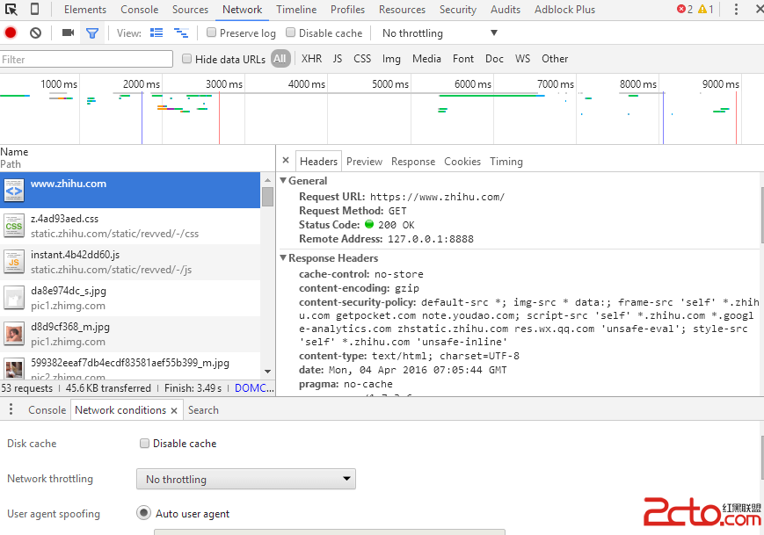
Task: Close the request details pane
Action: (x=286, y=160)
